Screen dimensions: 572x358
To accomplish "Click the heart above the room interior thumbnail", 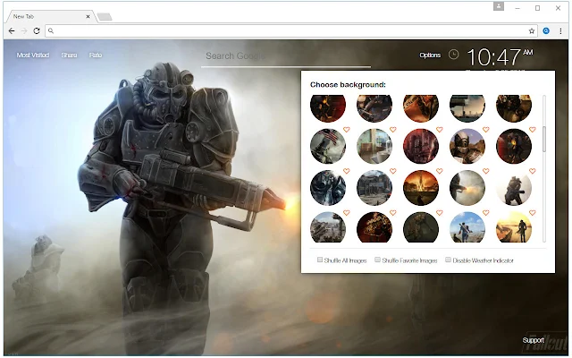I will (393, 129).
